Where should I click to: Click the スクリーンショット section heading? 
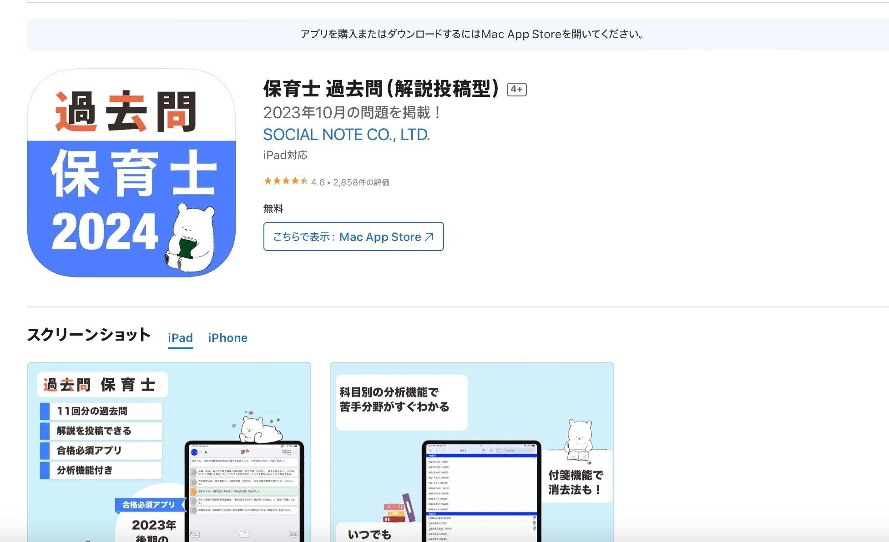click(89, 335)
